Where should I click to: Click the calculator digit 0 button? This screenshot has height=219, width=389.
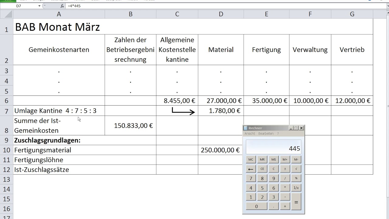[x=256, y=207]
